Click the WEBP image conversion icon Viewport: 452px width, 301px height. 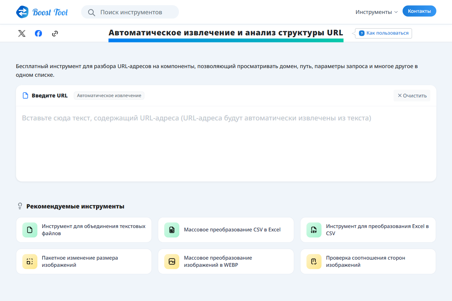pos(172,261)
